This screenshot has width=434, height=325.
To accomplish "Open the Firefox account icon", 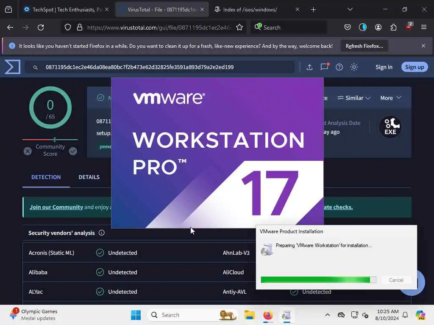I will tap(378, 28).
